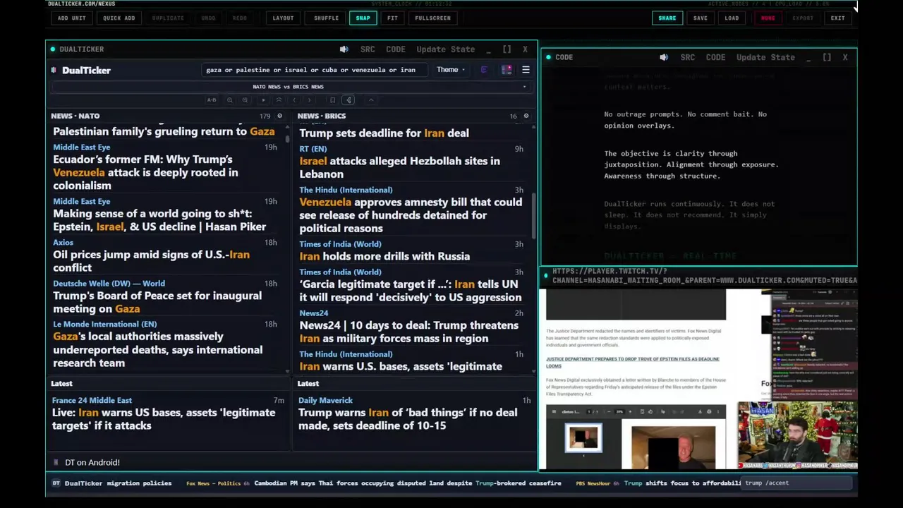
Task: Click DT on Android! link
Action: click(x=92, y=462)
